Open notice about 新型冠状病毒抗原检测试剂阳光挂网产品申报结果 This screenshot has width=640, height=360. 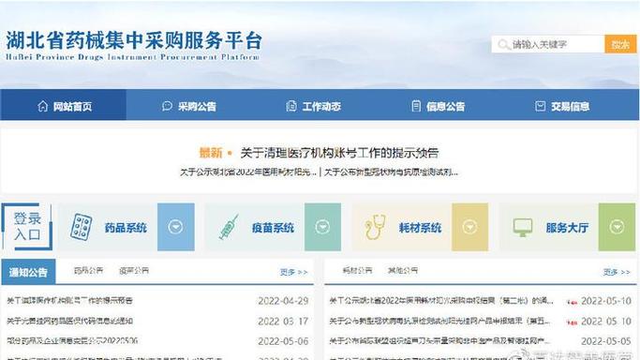(439, 321)
